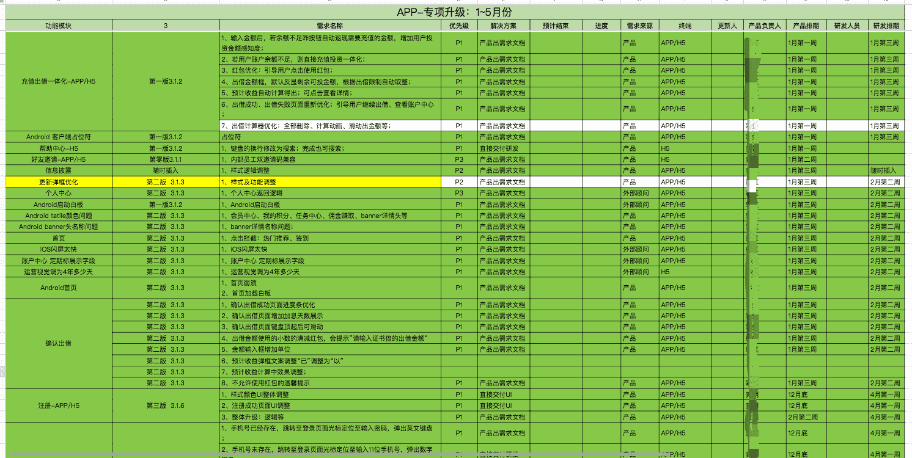
Task: Select the "研发人员" header cell
Action: click(x=847, y=26)
